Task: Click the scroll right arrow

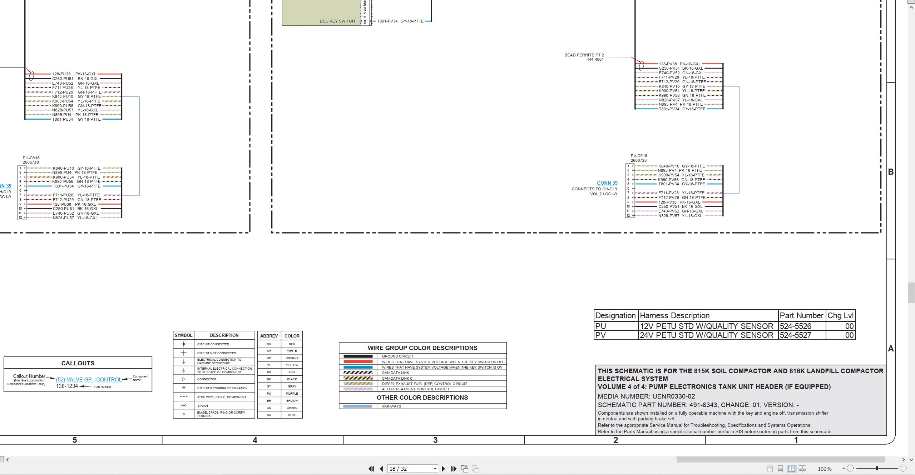Action: point(904,460)
